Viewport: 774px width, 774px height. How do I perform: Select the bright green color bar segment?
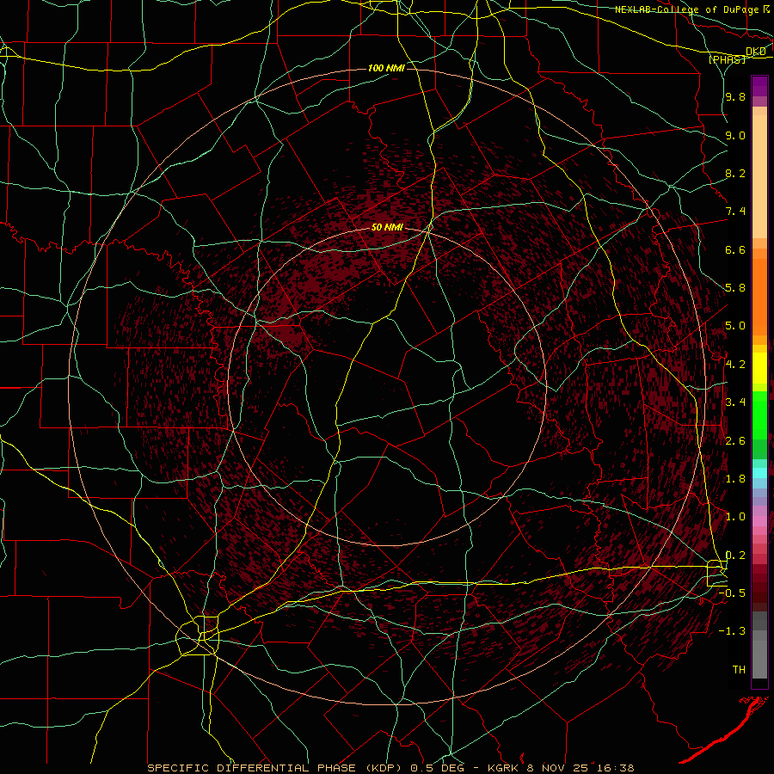(759, 415)
